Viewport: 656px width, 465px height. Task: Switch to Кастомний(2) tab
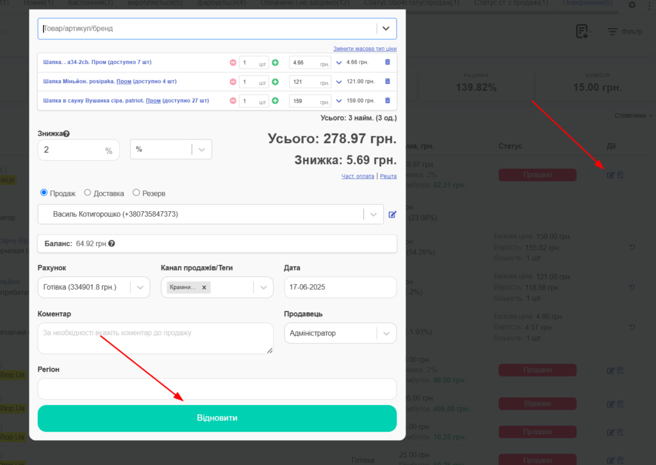coord(91,3)
